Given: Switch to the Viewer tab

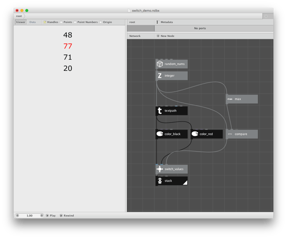Looking at the screenshot, I should 21,22.
